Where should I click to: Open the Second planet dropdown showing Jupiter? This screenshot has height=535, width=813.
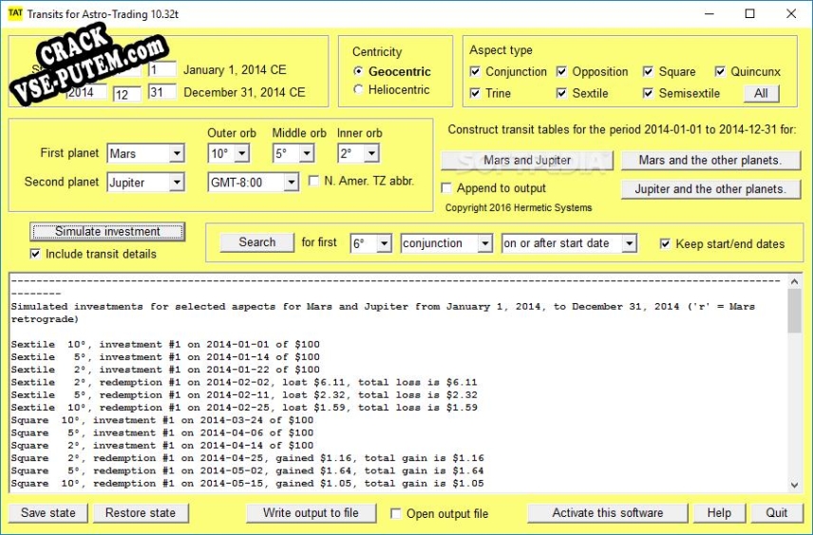point(145,182)
